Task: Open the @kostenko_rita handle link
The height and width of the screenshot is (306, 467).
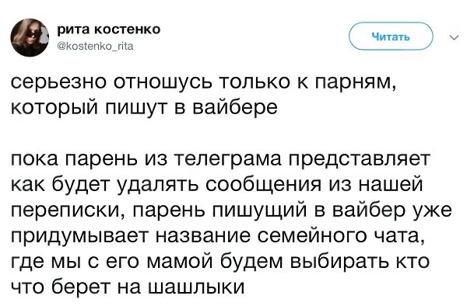Action: (95, 47)
